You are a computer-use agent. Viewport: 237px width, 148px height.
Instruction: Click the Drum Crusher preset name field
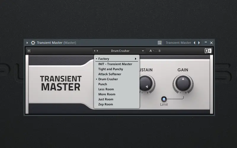(x=120, y=51)
